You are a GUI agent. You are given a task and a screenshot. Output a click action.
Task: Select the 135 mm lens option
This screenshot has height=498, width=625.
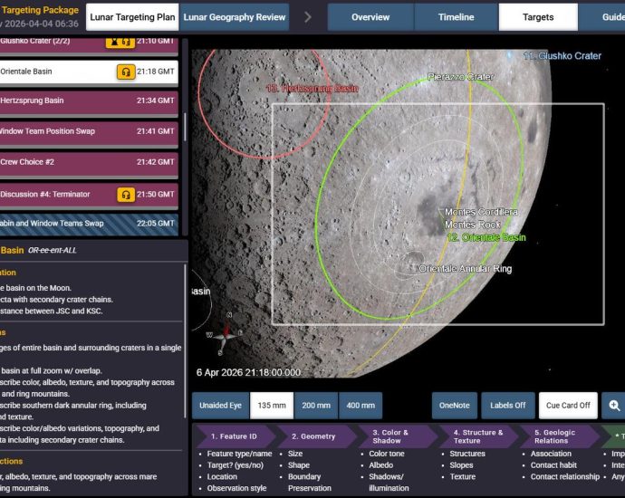(272, 406)
